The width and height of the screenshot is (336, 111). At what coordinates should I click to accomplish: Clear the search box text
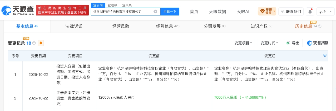[x=155, y=12]
